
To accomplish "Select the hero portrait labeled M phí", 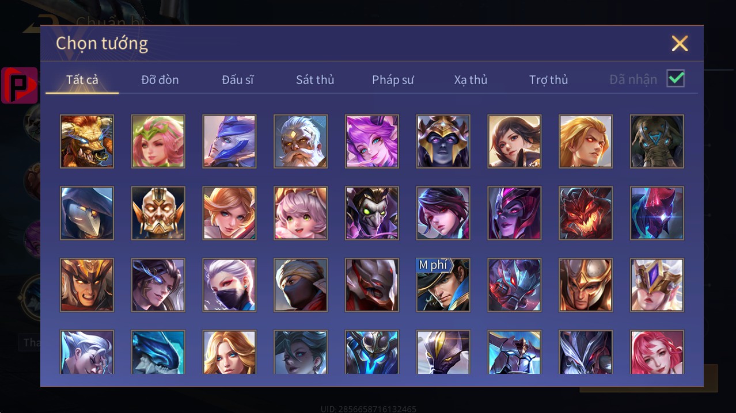I will (443, 285).
